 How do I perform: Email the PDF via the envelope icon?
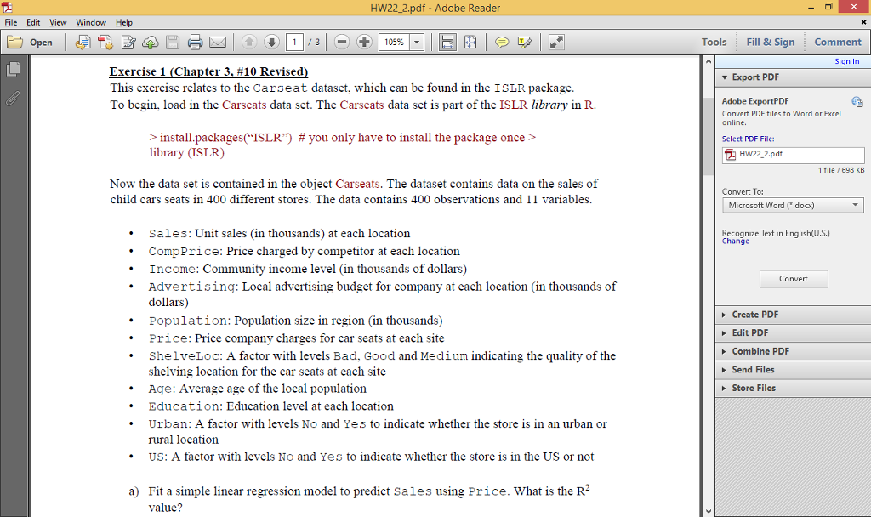218,42
